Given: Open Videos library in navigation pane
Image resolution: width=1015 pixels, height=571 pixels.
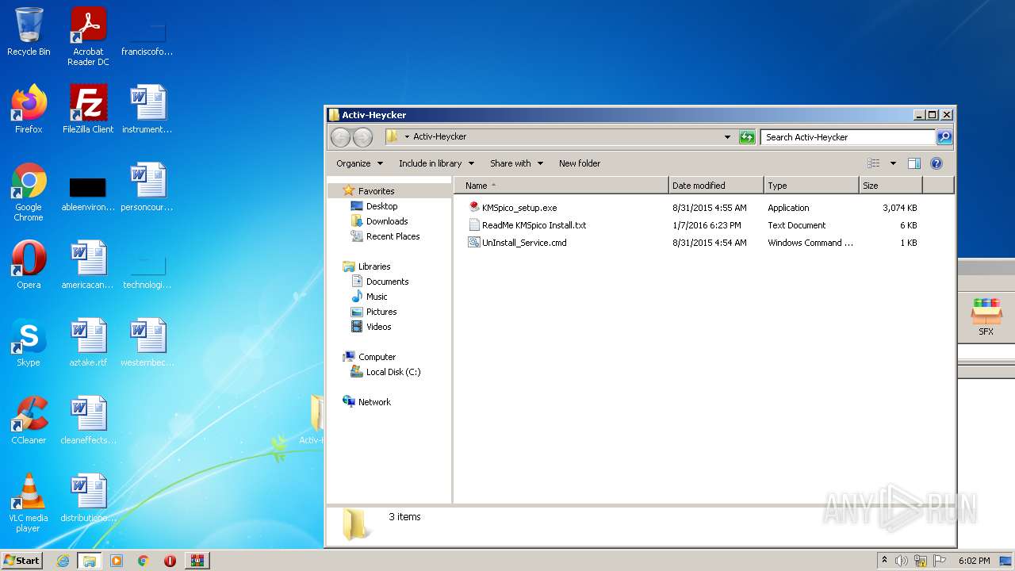Looking at the screenshot, I should [x=378, y=327].
